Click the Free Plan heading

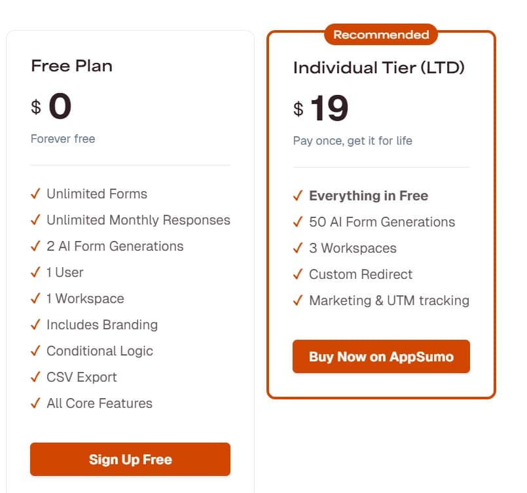click(71, 66)
